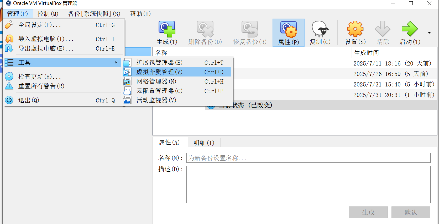Click the 复制(C) clone sheep icon
The image size is (439, 224).
pyautogui.click(x=320, y=29)
